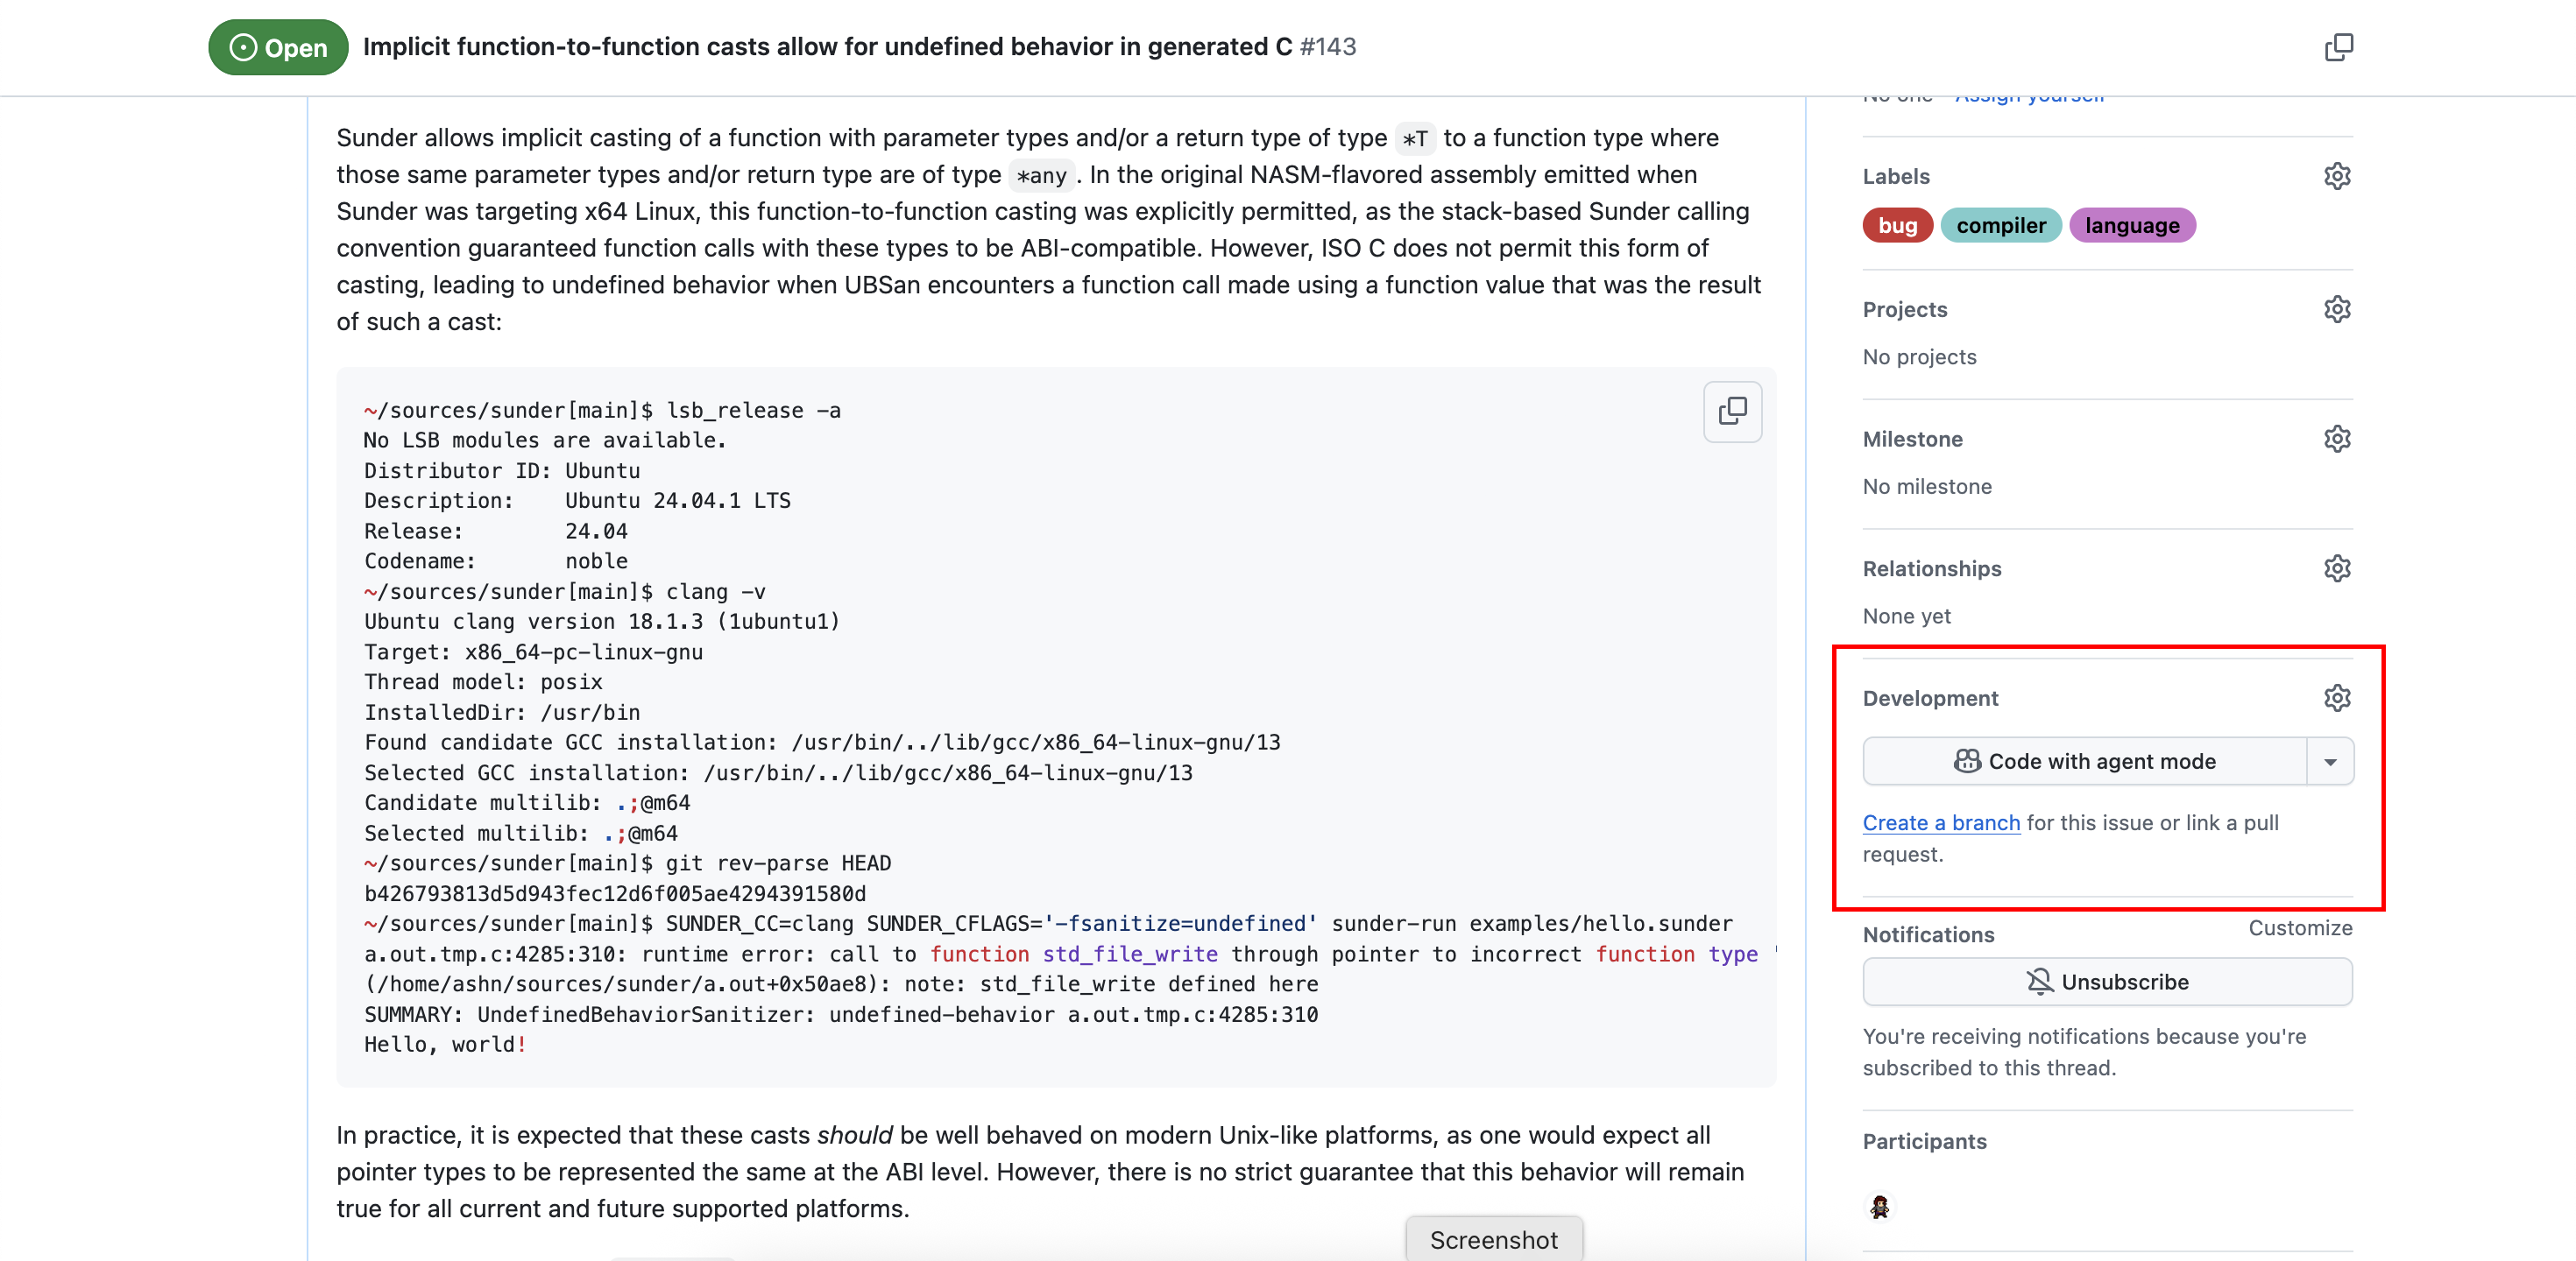Copy issue link icon in header
The width and height of the screenshot is (2576, 1261).
tap(2338, 47)
